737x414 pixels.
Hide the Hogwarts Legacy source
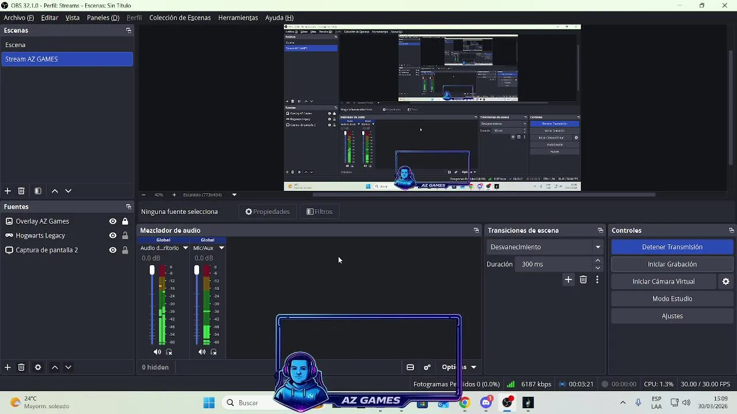click(x=113, y=236)
